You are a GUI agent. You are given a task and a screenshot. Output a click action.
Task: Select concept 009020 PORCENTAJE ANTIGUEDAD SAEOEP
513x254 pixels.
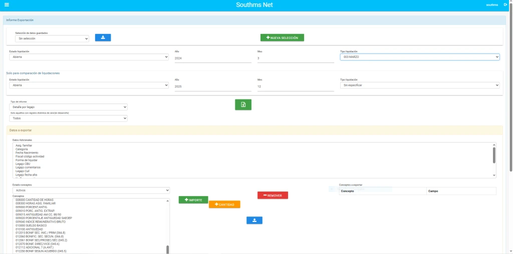[x=44, y=218]
